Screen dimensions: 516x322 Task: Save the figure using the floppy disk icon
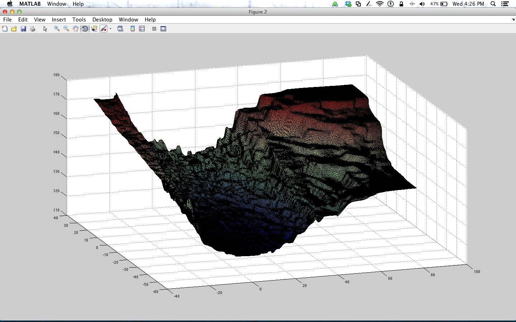coord(23,29)
